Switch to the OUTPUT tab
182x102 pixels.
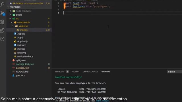[76, 72]
